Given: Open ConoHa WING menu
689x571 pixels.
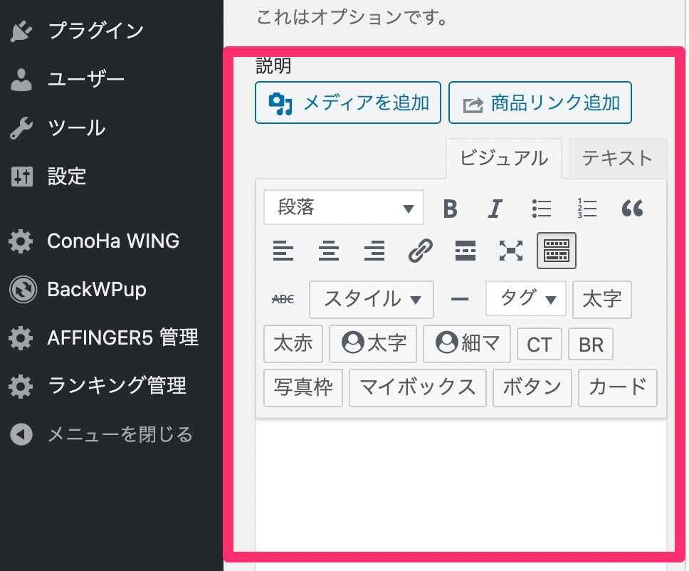Looking at the screenshot, I should click(112, 241).
